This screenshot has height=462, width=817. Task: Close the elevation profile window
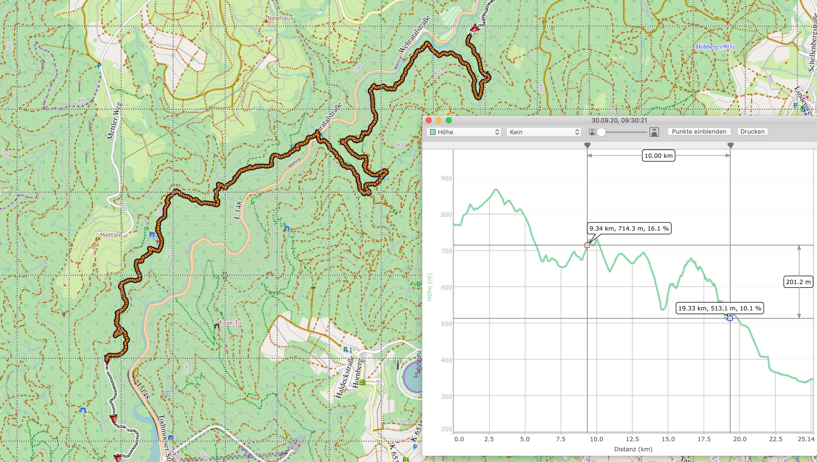pos(429,120)
